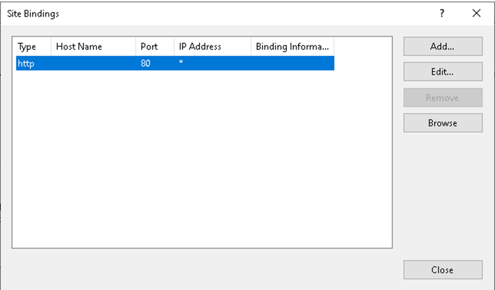Sort bindings by the Type column header
Screen dimensions: 495x290
27,47
